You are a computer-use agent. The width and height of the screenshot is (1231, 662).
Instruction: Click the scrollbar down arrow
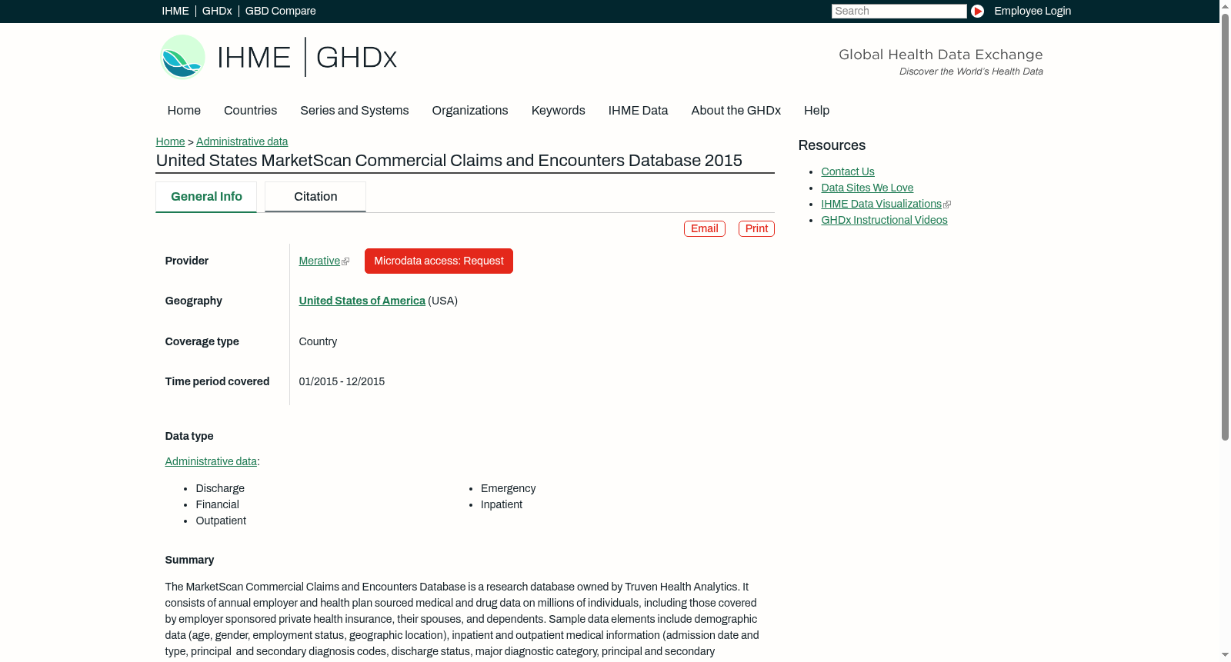point(1225,656)
